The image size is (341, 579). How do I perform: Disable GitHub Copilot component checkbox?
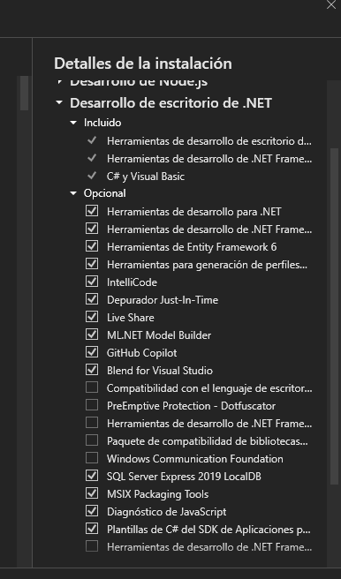point(92,352)
